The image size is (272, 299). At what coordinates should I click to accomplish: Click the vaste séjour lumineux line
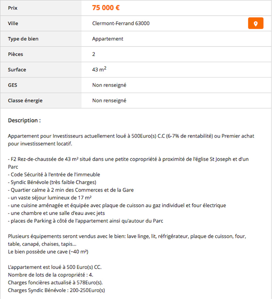click(x=50, y=198)
